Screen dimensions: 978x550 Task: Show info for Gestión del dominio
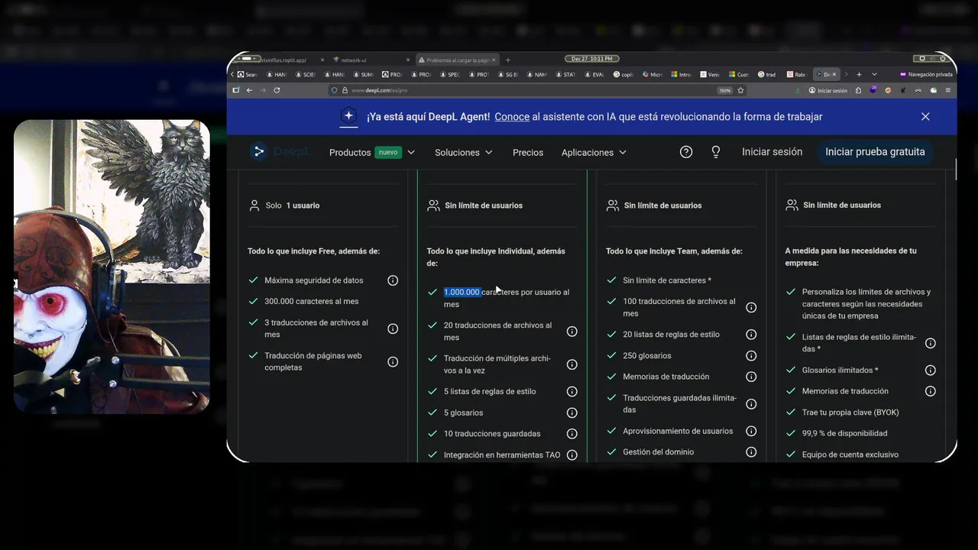751,452
